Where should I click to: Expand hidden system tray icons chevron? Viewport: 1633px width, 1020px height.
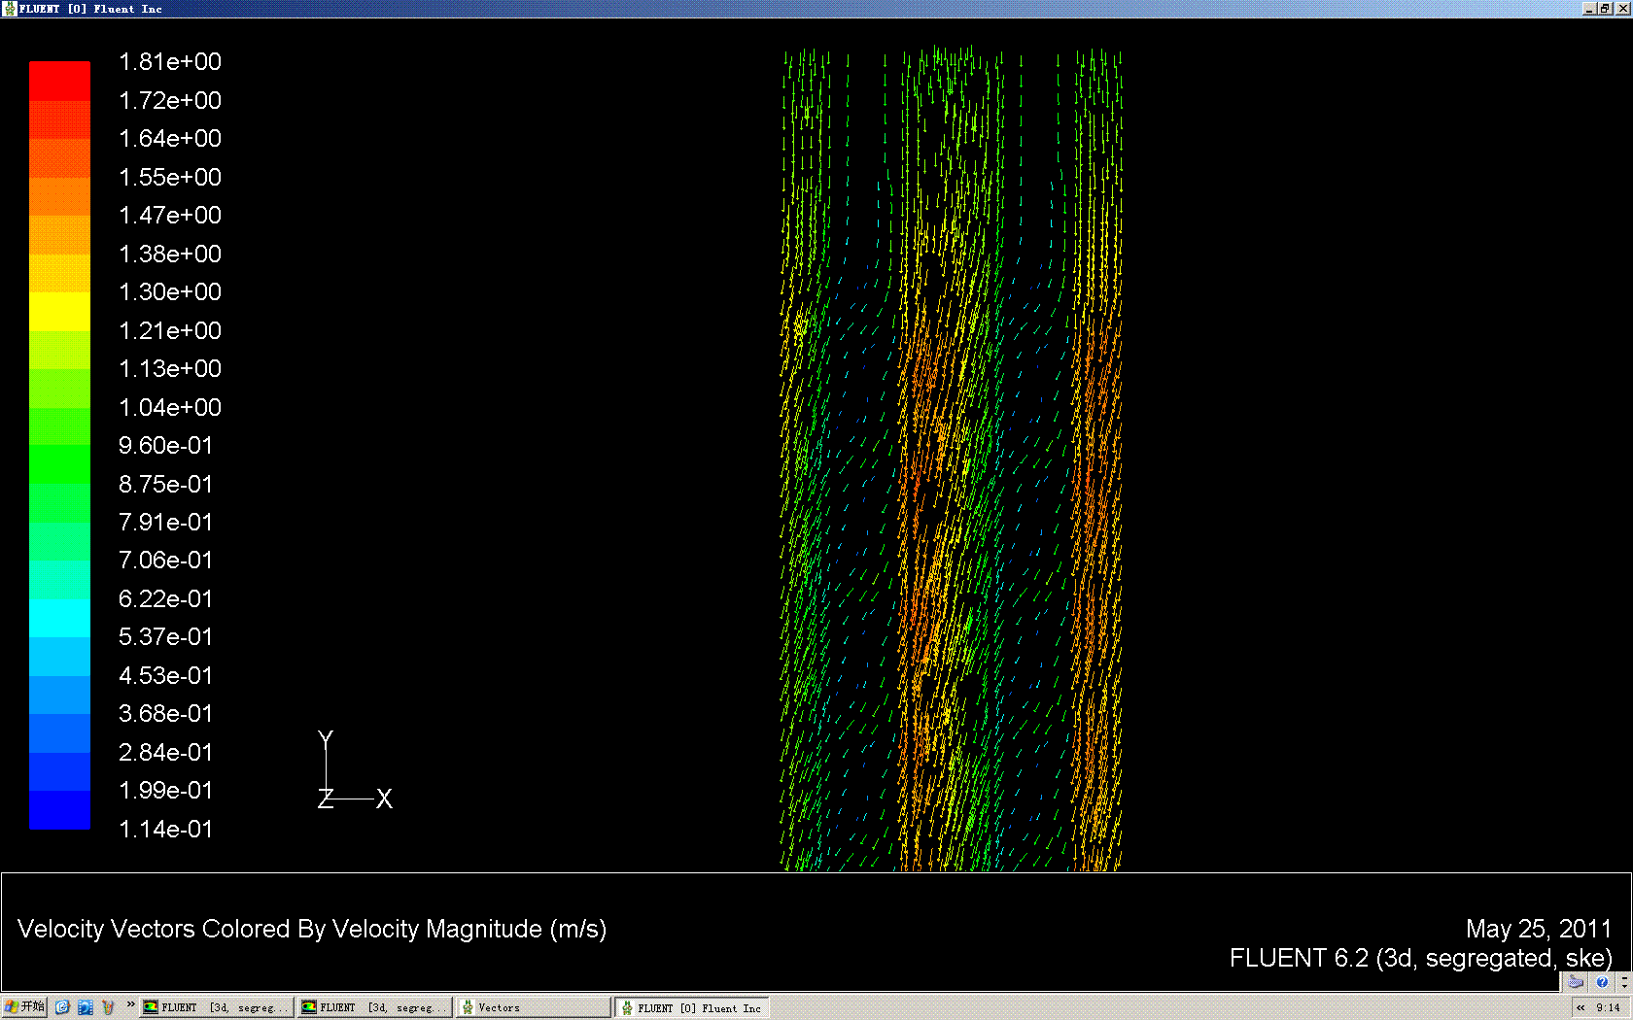click(1581, 1008)
